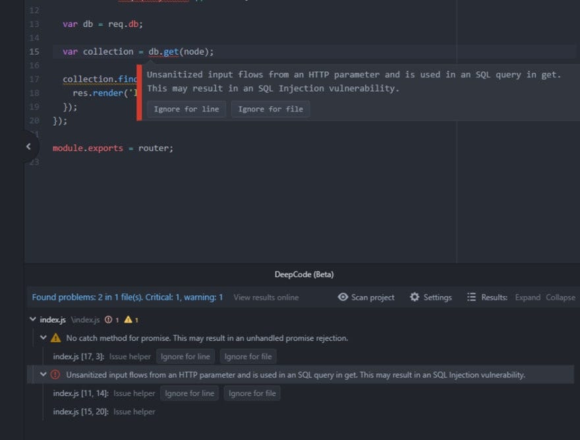Screen dimensions: 580x440
Task: Click the Results list icon
Action: [x=471, y=297]
